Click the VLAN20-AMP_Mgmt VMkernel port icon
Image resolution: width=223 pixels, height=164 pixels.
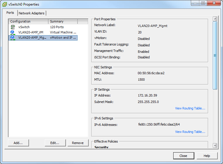pos(13,38)
